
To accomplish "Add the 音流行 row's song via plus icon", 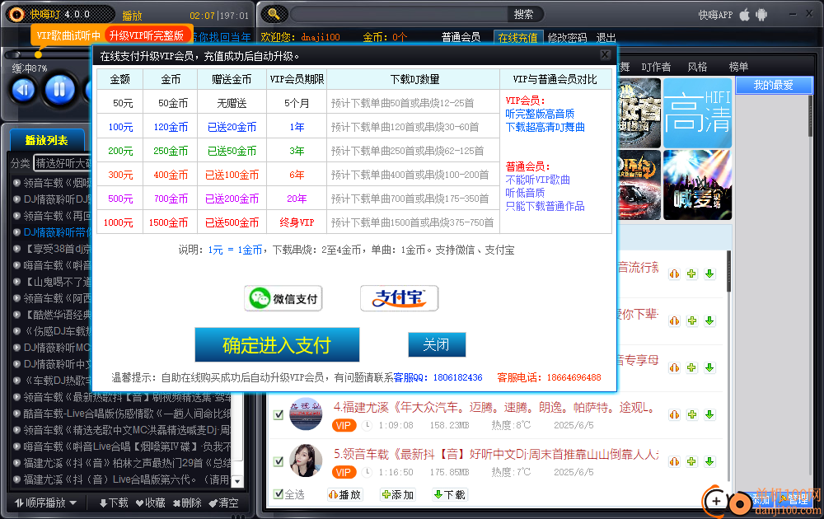I will (691, 274).
